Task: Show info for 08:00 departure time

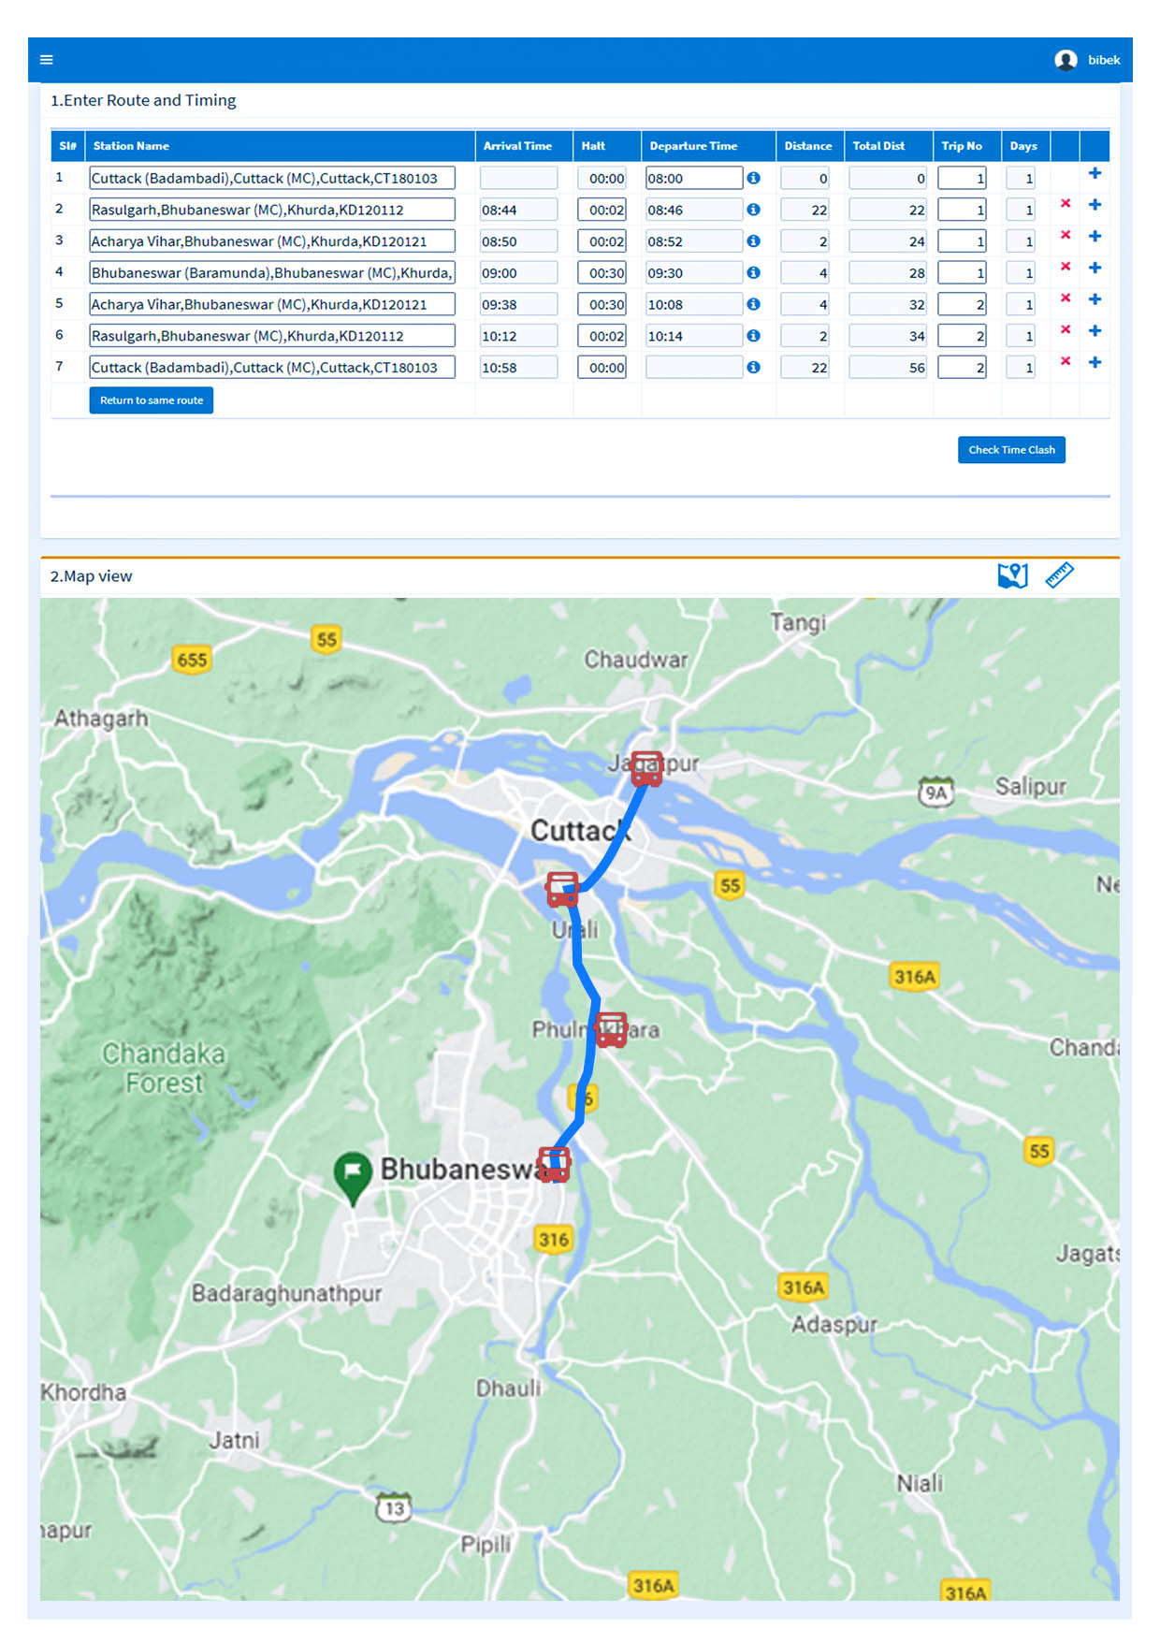Action: [753, 178]
